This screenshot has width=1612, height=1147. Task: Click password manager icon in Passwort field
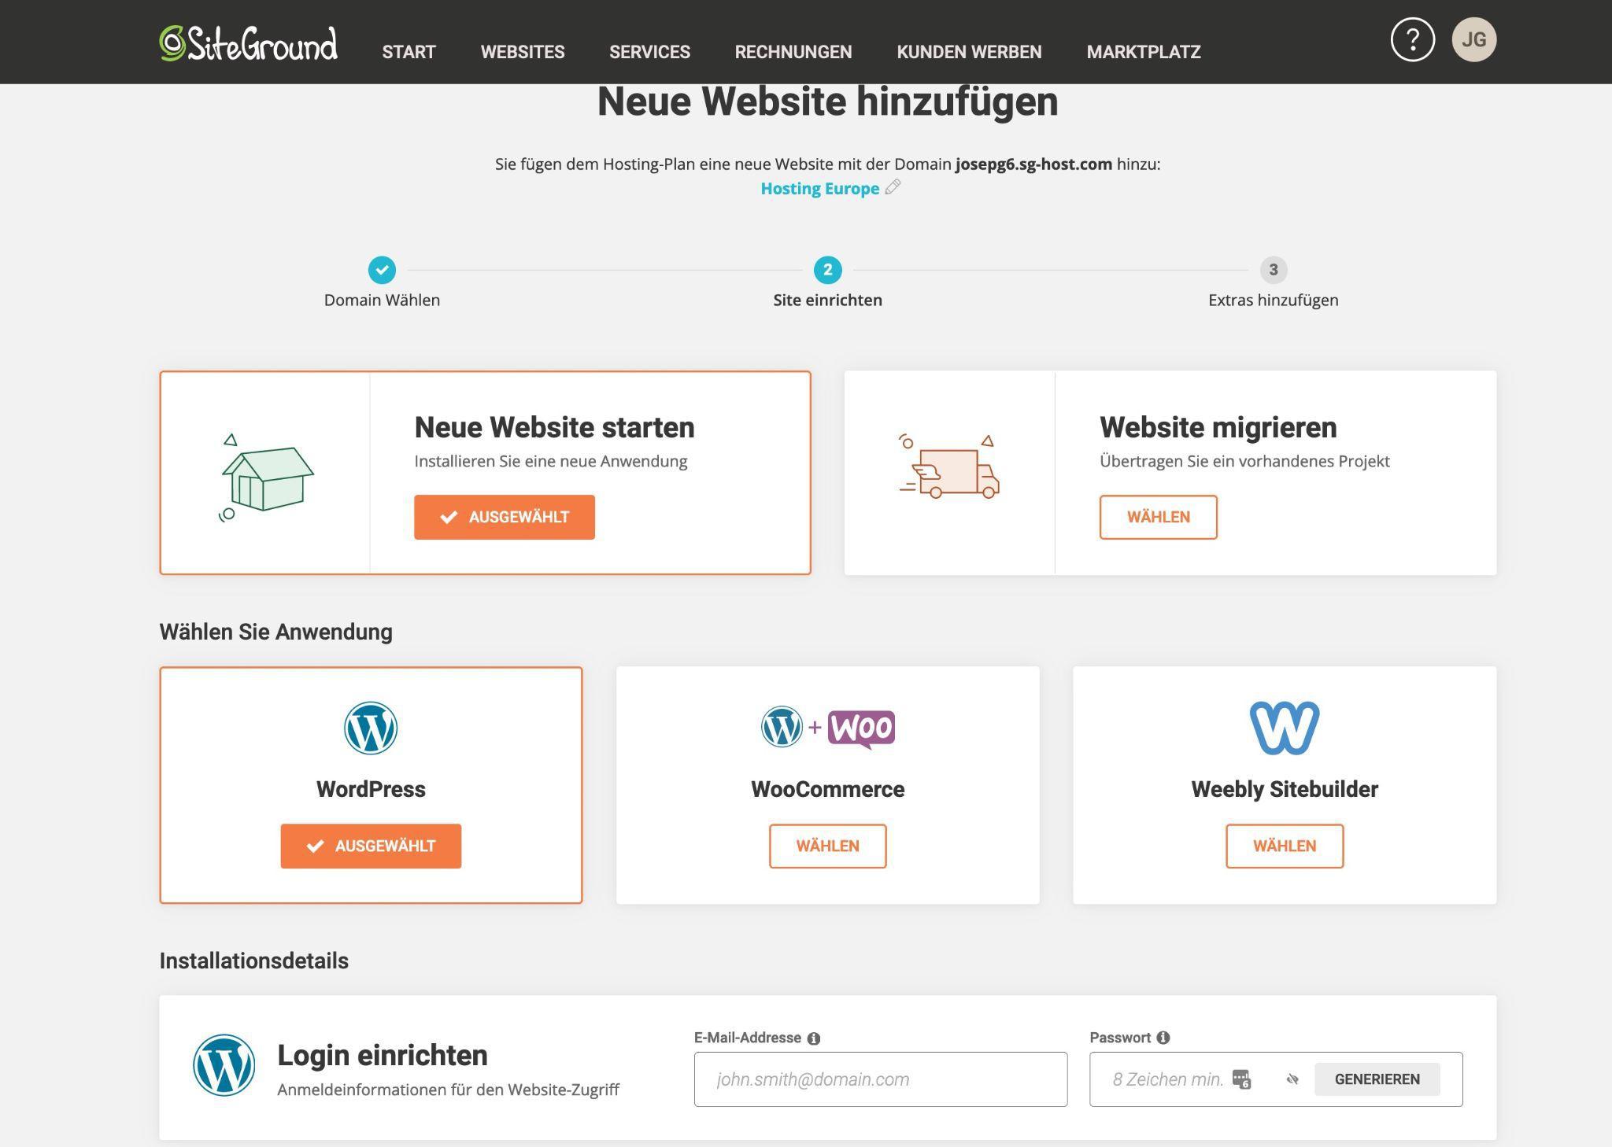pos(1241,1079)
